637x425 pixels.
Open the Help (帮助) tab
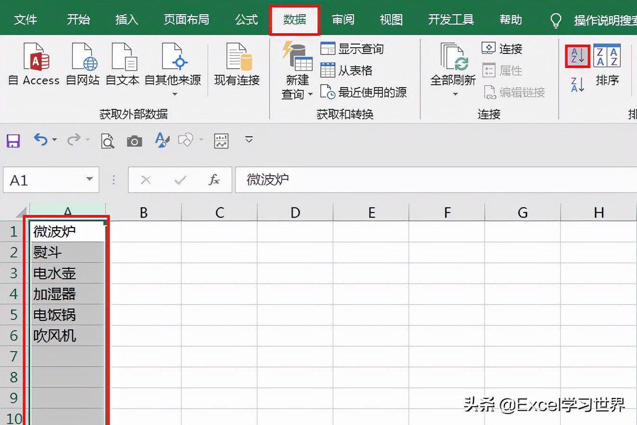pos(510,19)
